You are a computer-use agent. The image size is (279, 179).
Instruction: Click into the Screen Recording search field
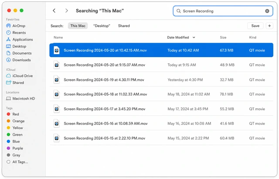pyautogui.click(x=223, y=11)
